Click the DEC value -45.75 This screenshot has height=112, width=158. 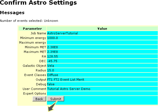[52, 61]
